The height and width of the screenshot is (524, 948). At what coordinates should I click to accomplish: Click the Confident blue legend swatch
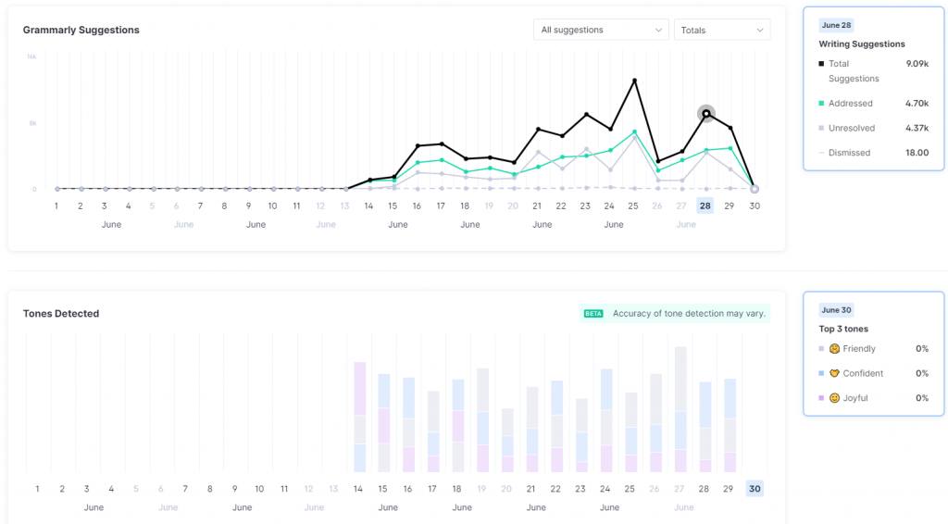[821, 373]
